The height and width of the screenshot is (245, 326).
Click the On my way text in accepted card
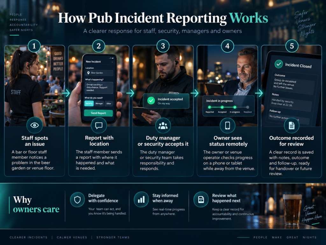pos(164,104)
